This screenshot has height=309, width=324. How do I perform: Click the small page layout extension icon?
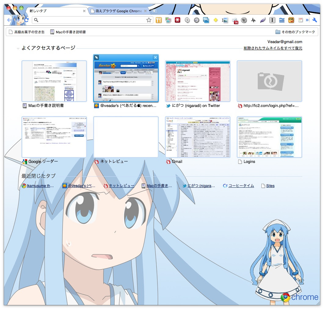pos(300,20)
